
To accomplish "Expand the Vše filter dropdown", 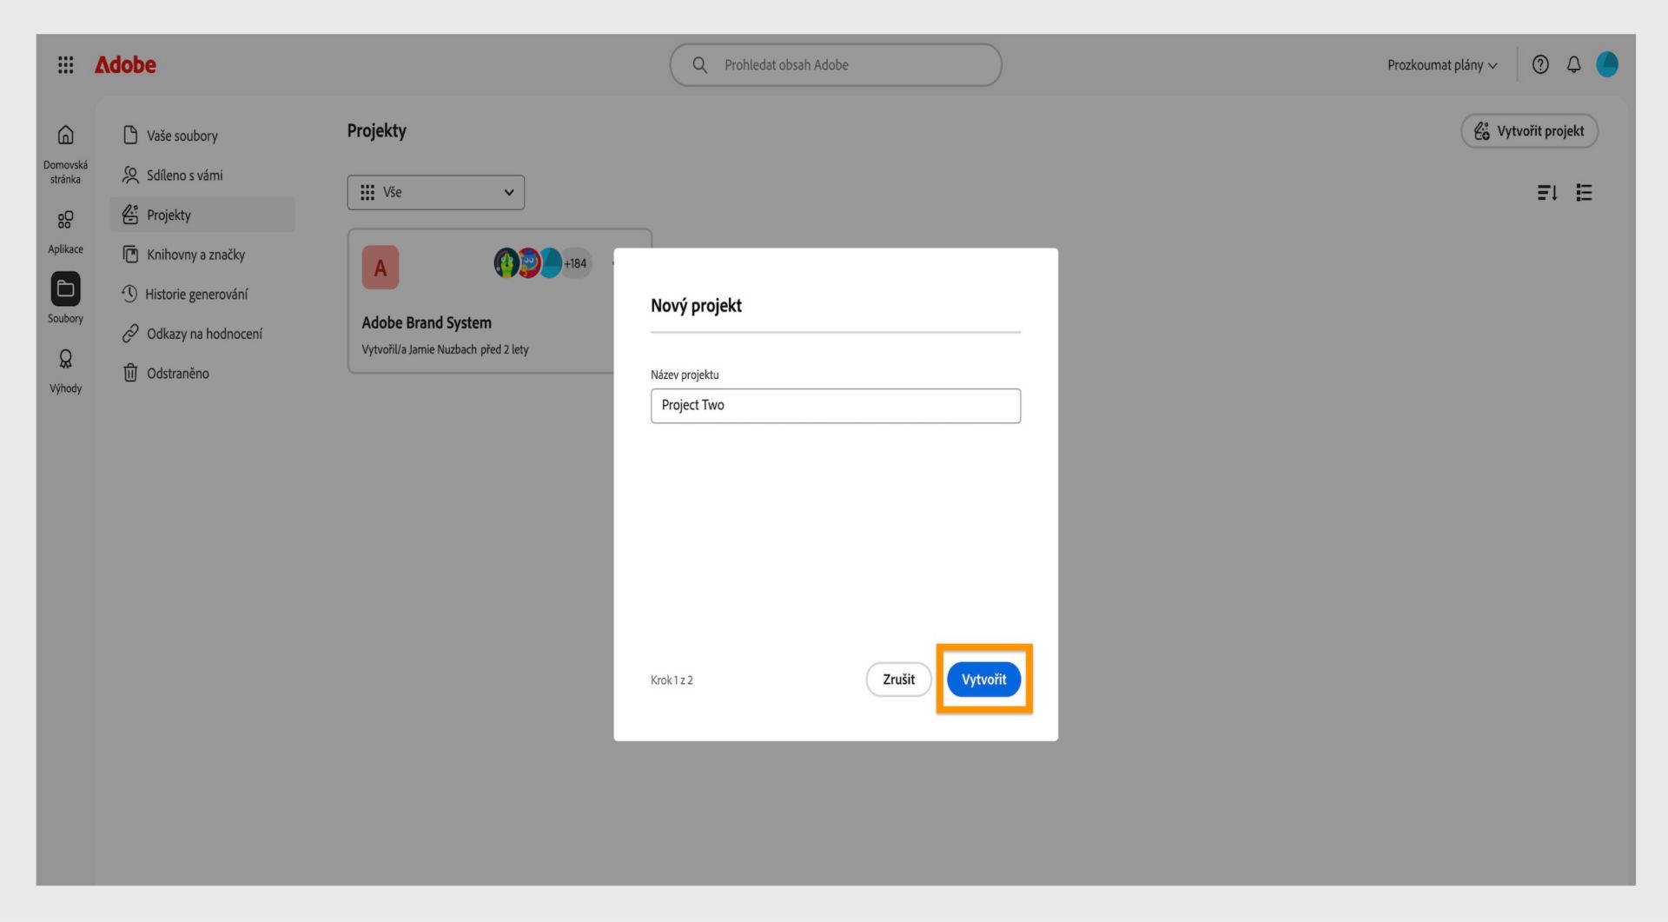I will tap(435, 193).
